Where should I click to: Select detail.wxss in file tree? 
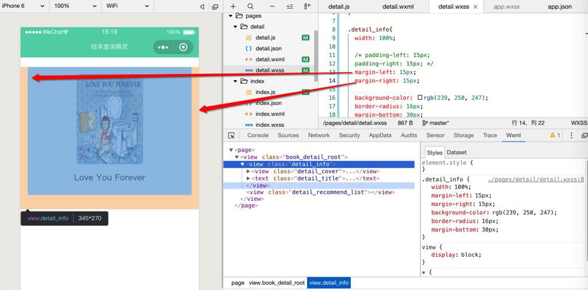pos(270,70)
